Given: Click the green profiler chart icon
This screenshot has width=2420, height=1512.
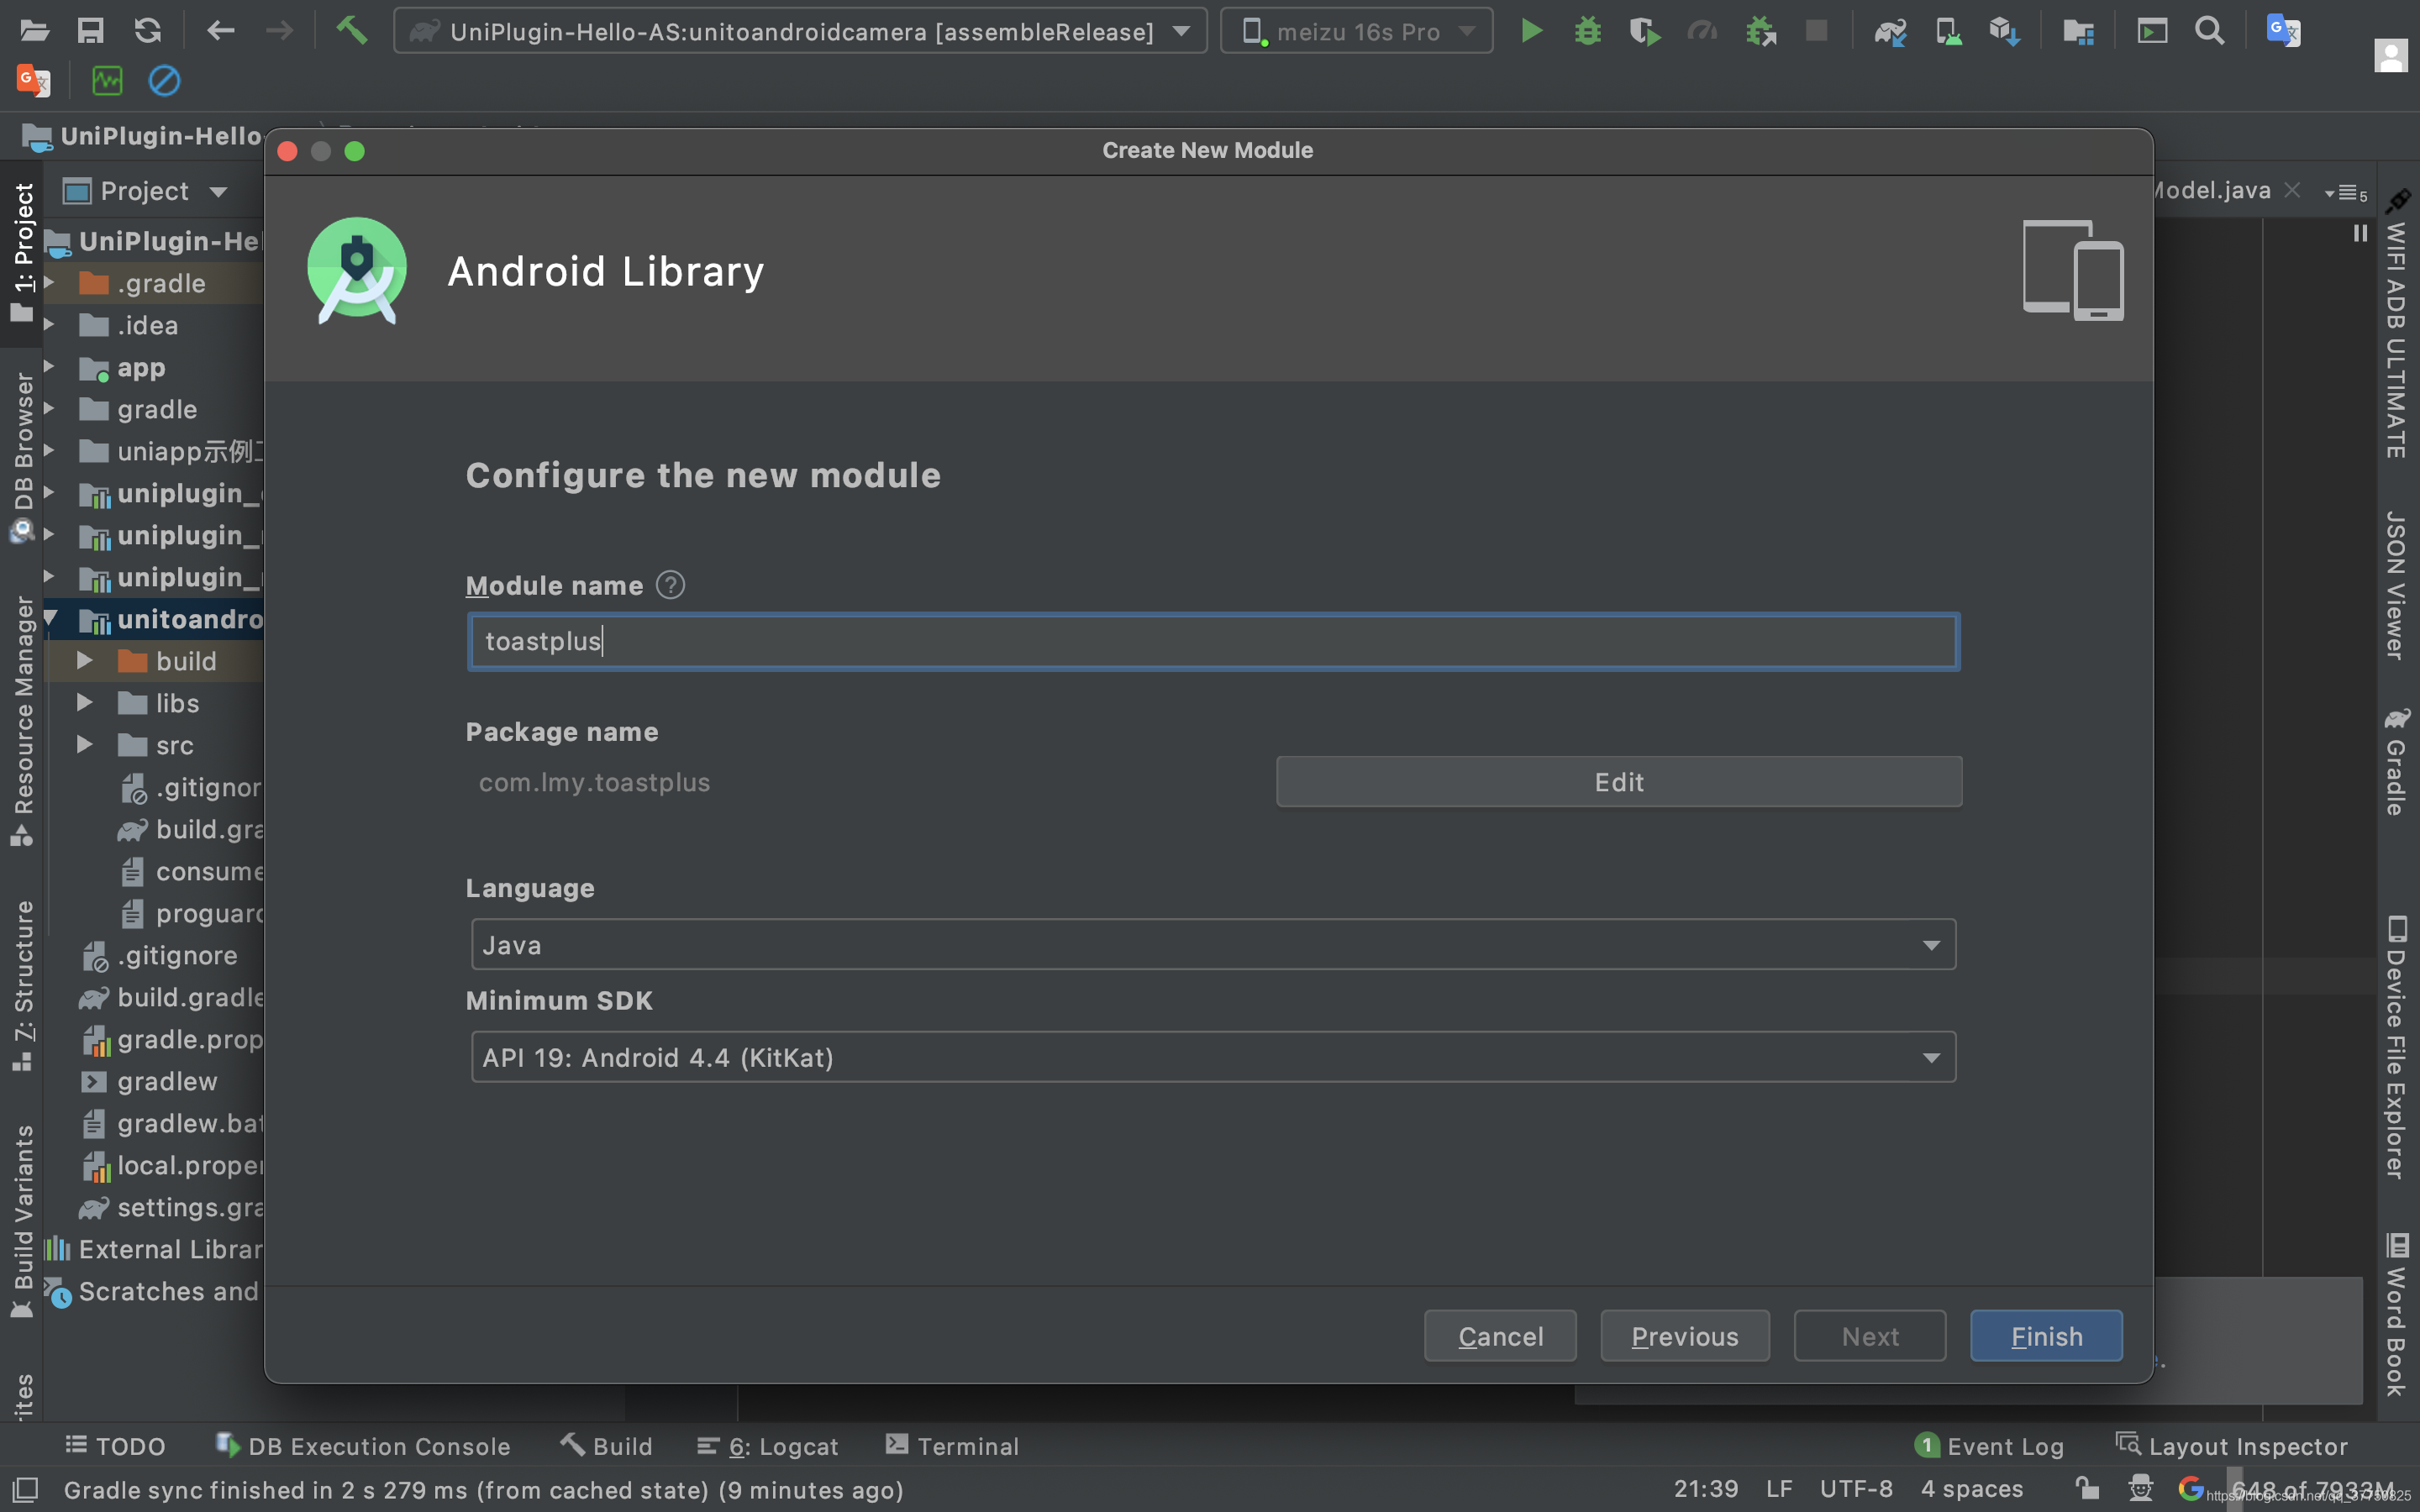Looking at the screenshot, I should point(107,80).
